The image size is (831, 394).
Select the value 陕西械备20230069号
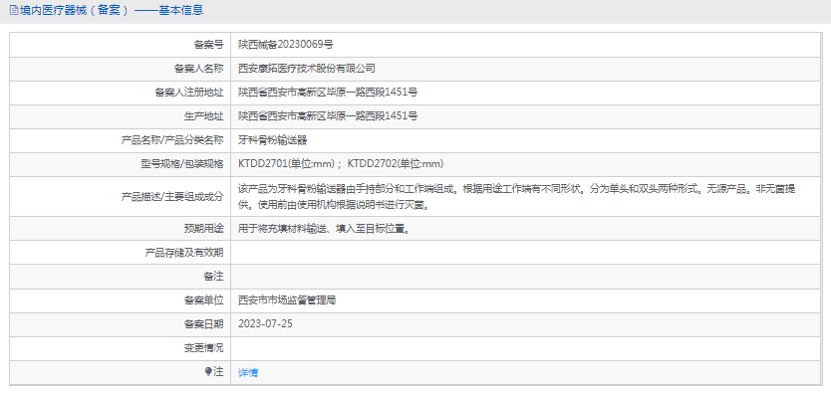(x=286, y=45)
